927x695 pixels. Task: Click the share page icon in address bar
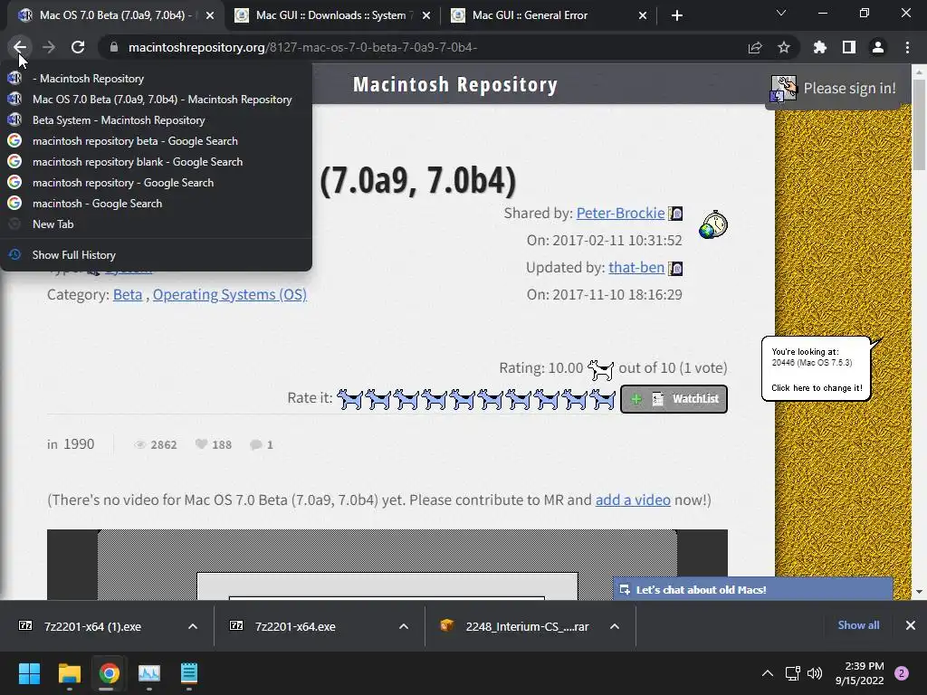[x=755, y=47]
